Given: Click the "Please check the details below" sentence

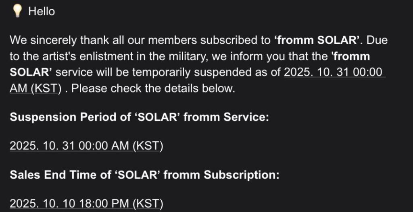Looking at the screenshot, I should pyautogui.click(x=153, y=89).
